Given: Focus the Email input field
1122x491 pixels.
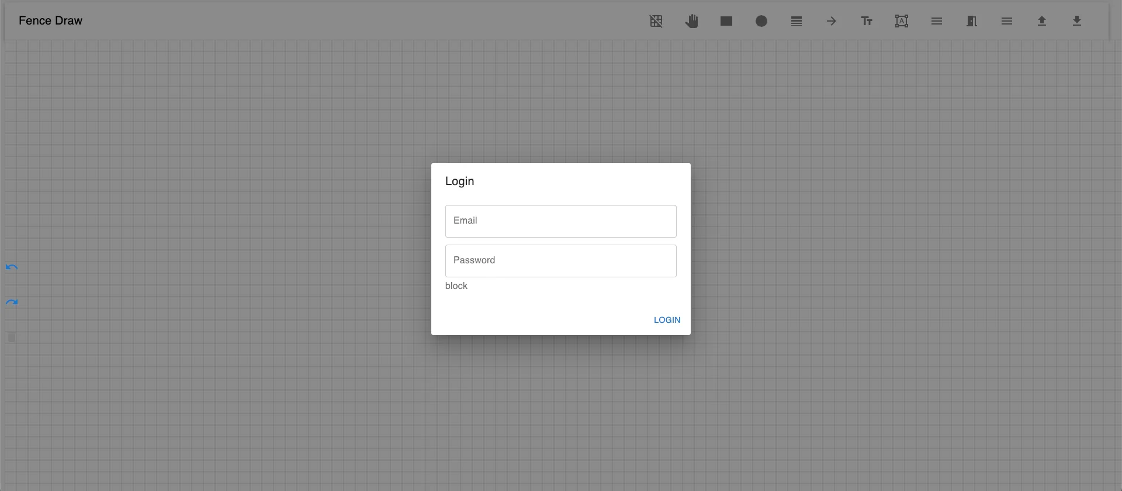Looking at the screenshot, I should [x=561, y=221].
